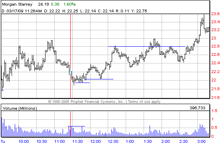Select the blue support line near 22.03

click(x=99, y=79)
